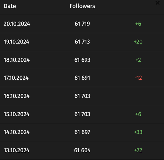Click the +33 change value
Image resolution: width=164 pixels, height=160 pixels.
click(138, 132)
